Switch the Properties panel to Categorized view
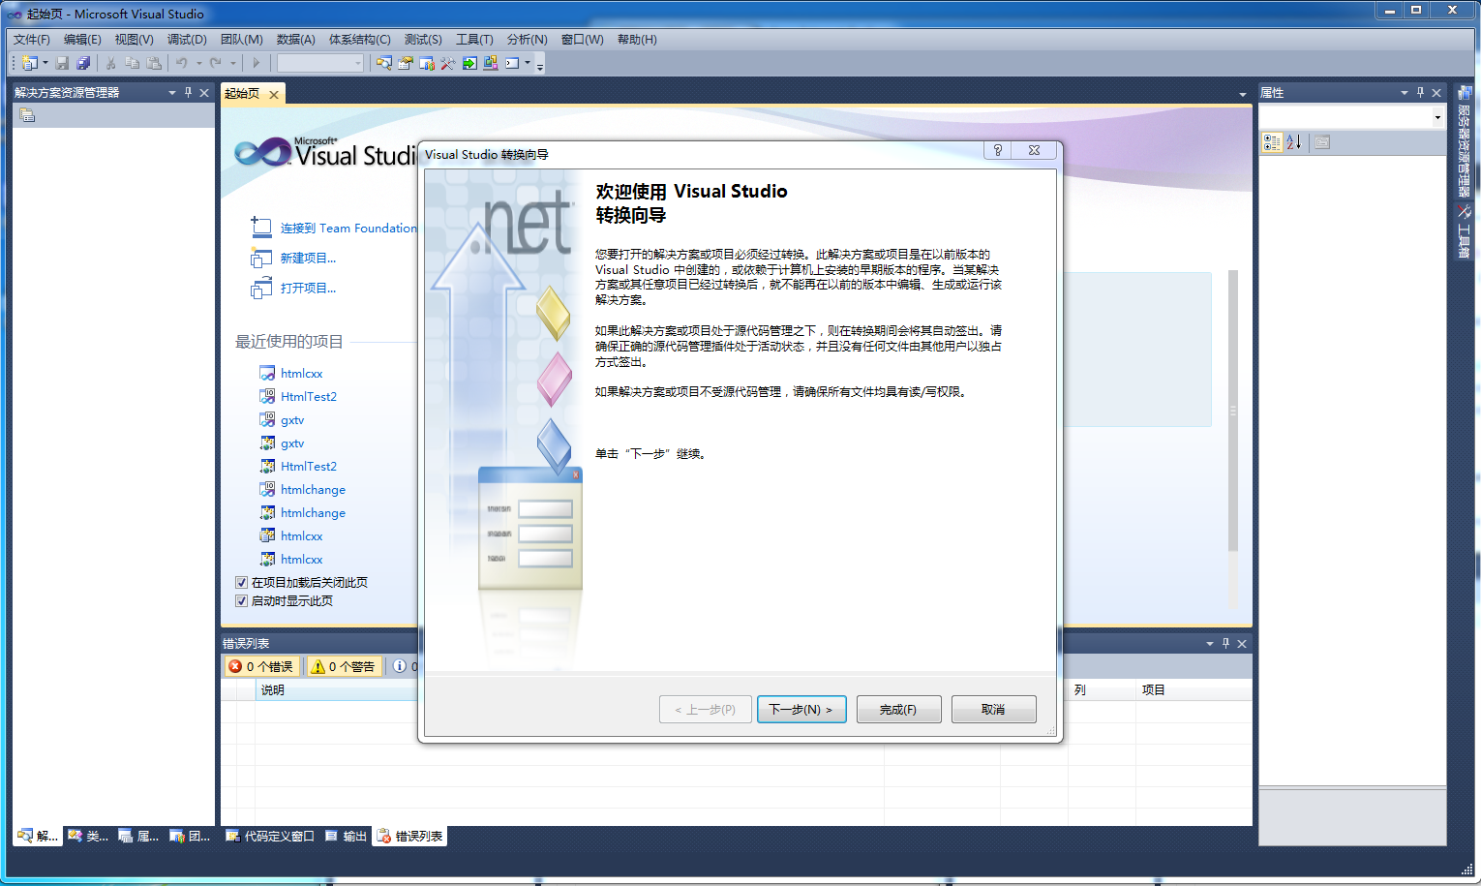 pyautogui.click(x=1272, y=142)
